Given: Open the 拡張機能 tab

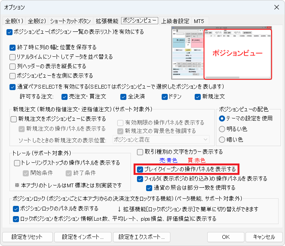Looking at the screenshot, I should [107, 21].
